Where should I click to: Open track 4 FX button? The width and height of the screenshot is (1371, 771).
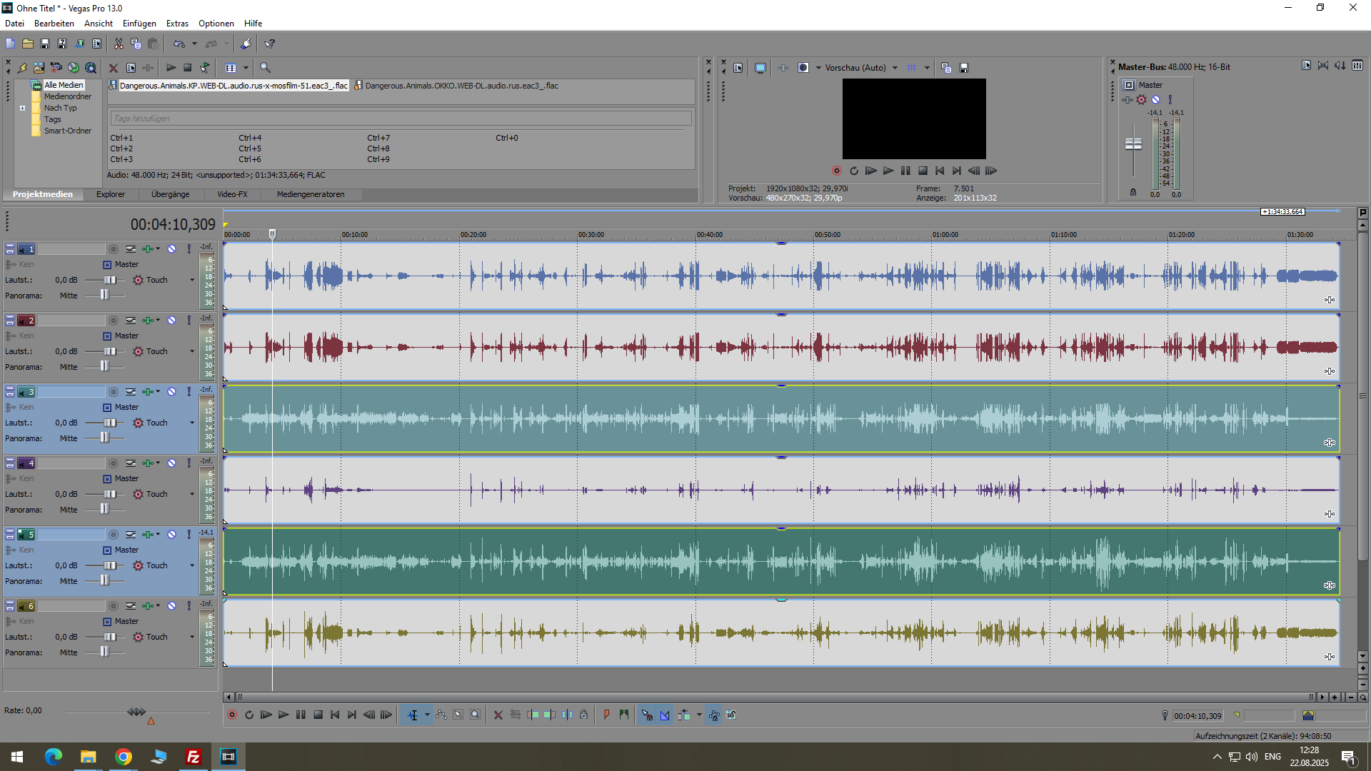pyautogui.click(x=148, y=463)
